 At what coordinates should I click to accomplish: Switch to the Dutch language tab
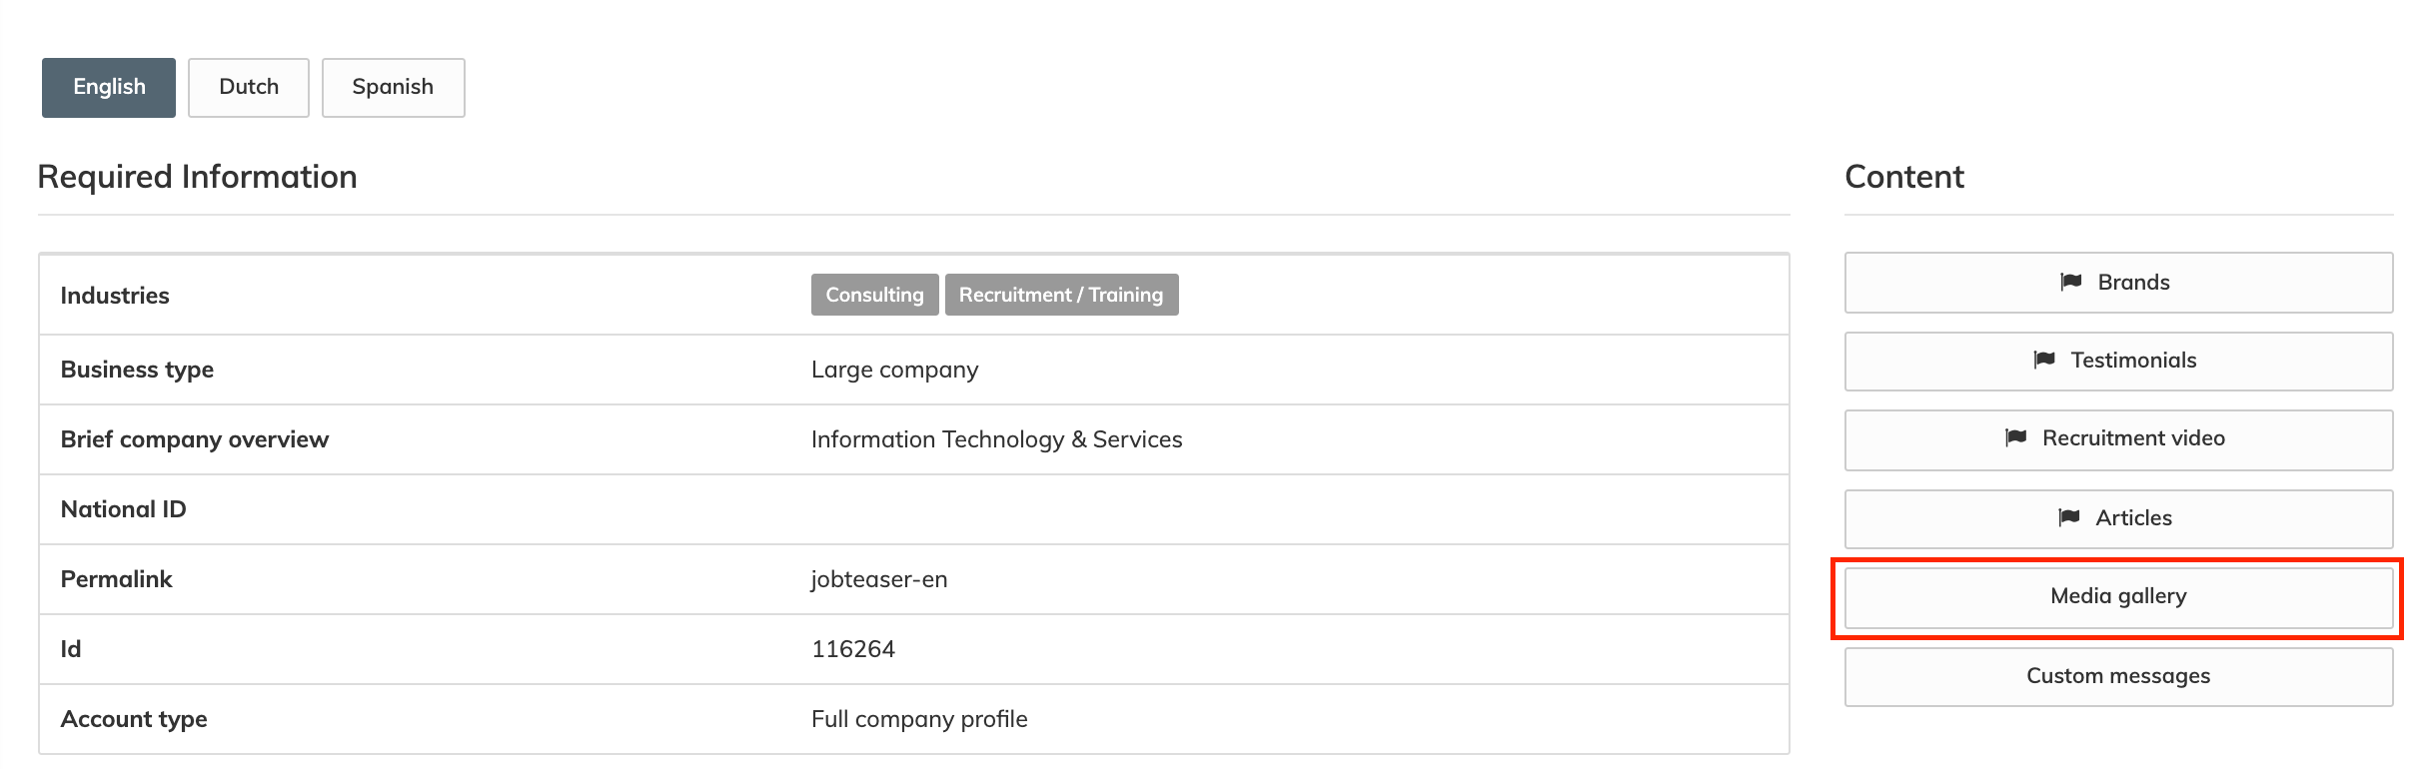[249, 88]
